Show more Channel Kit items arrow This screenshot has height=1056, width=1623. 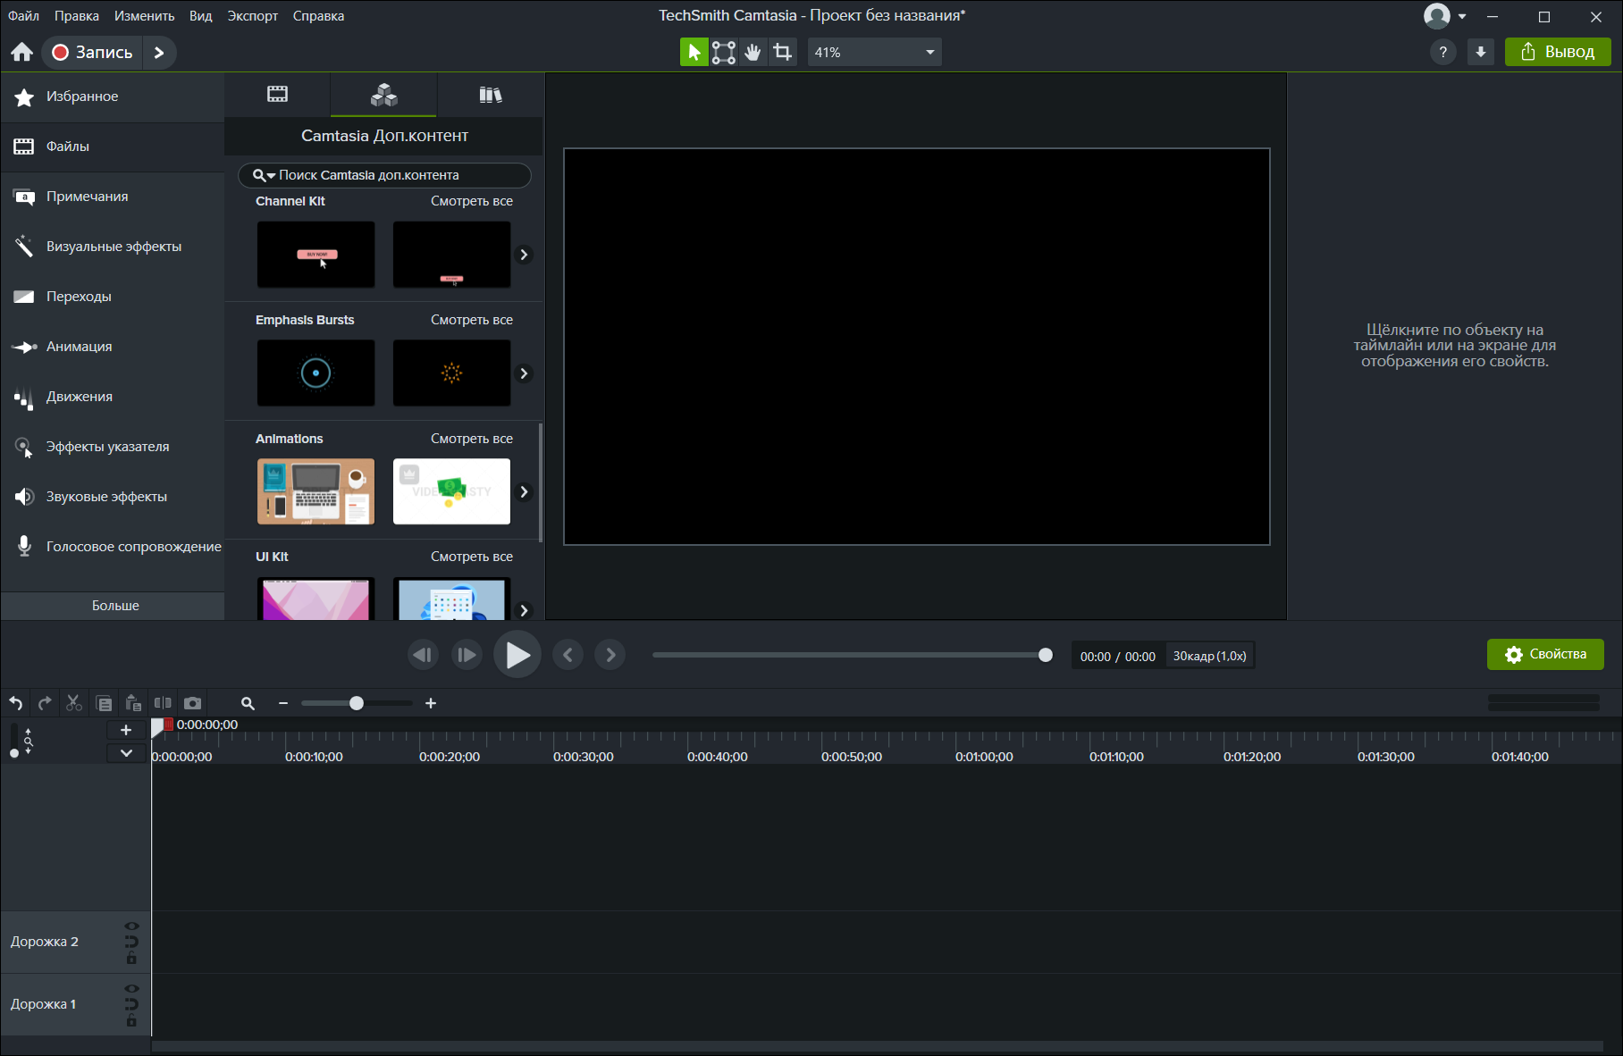[x=525, y=255]
